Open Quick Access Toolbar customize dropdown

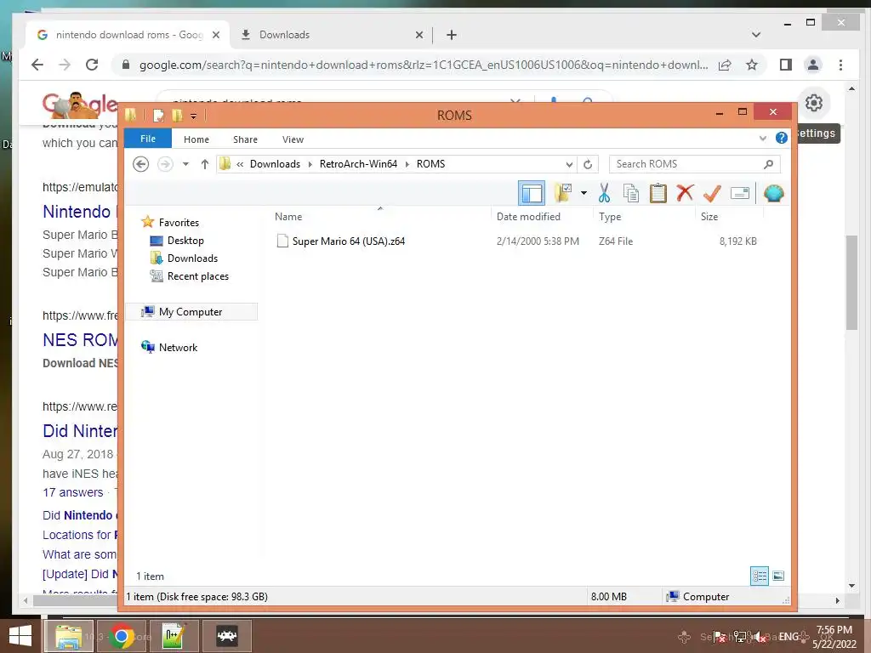point(193,116)
